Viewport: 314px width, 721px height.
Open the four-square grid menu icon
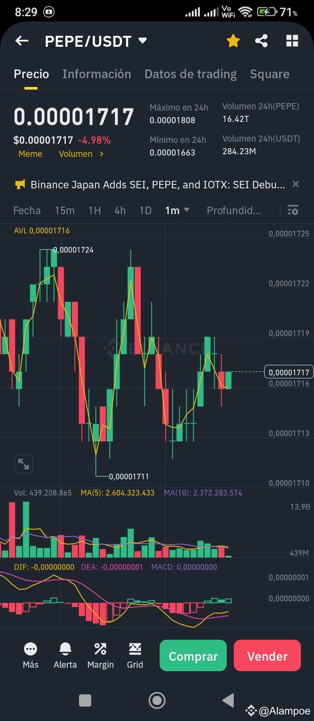(292, 41)
